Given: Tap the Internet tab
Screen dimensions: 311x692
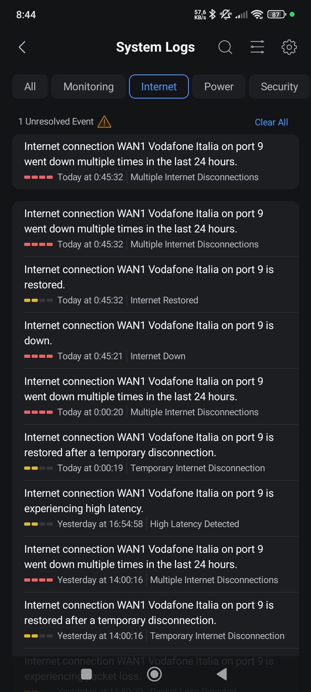Looking at the screenshot, I should click(159, 86).
